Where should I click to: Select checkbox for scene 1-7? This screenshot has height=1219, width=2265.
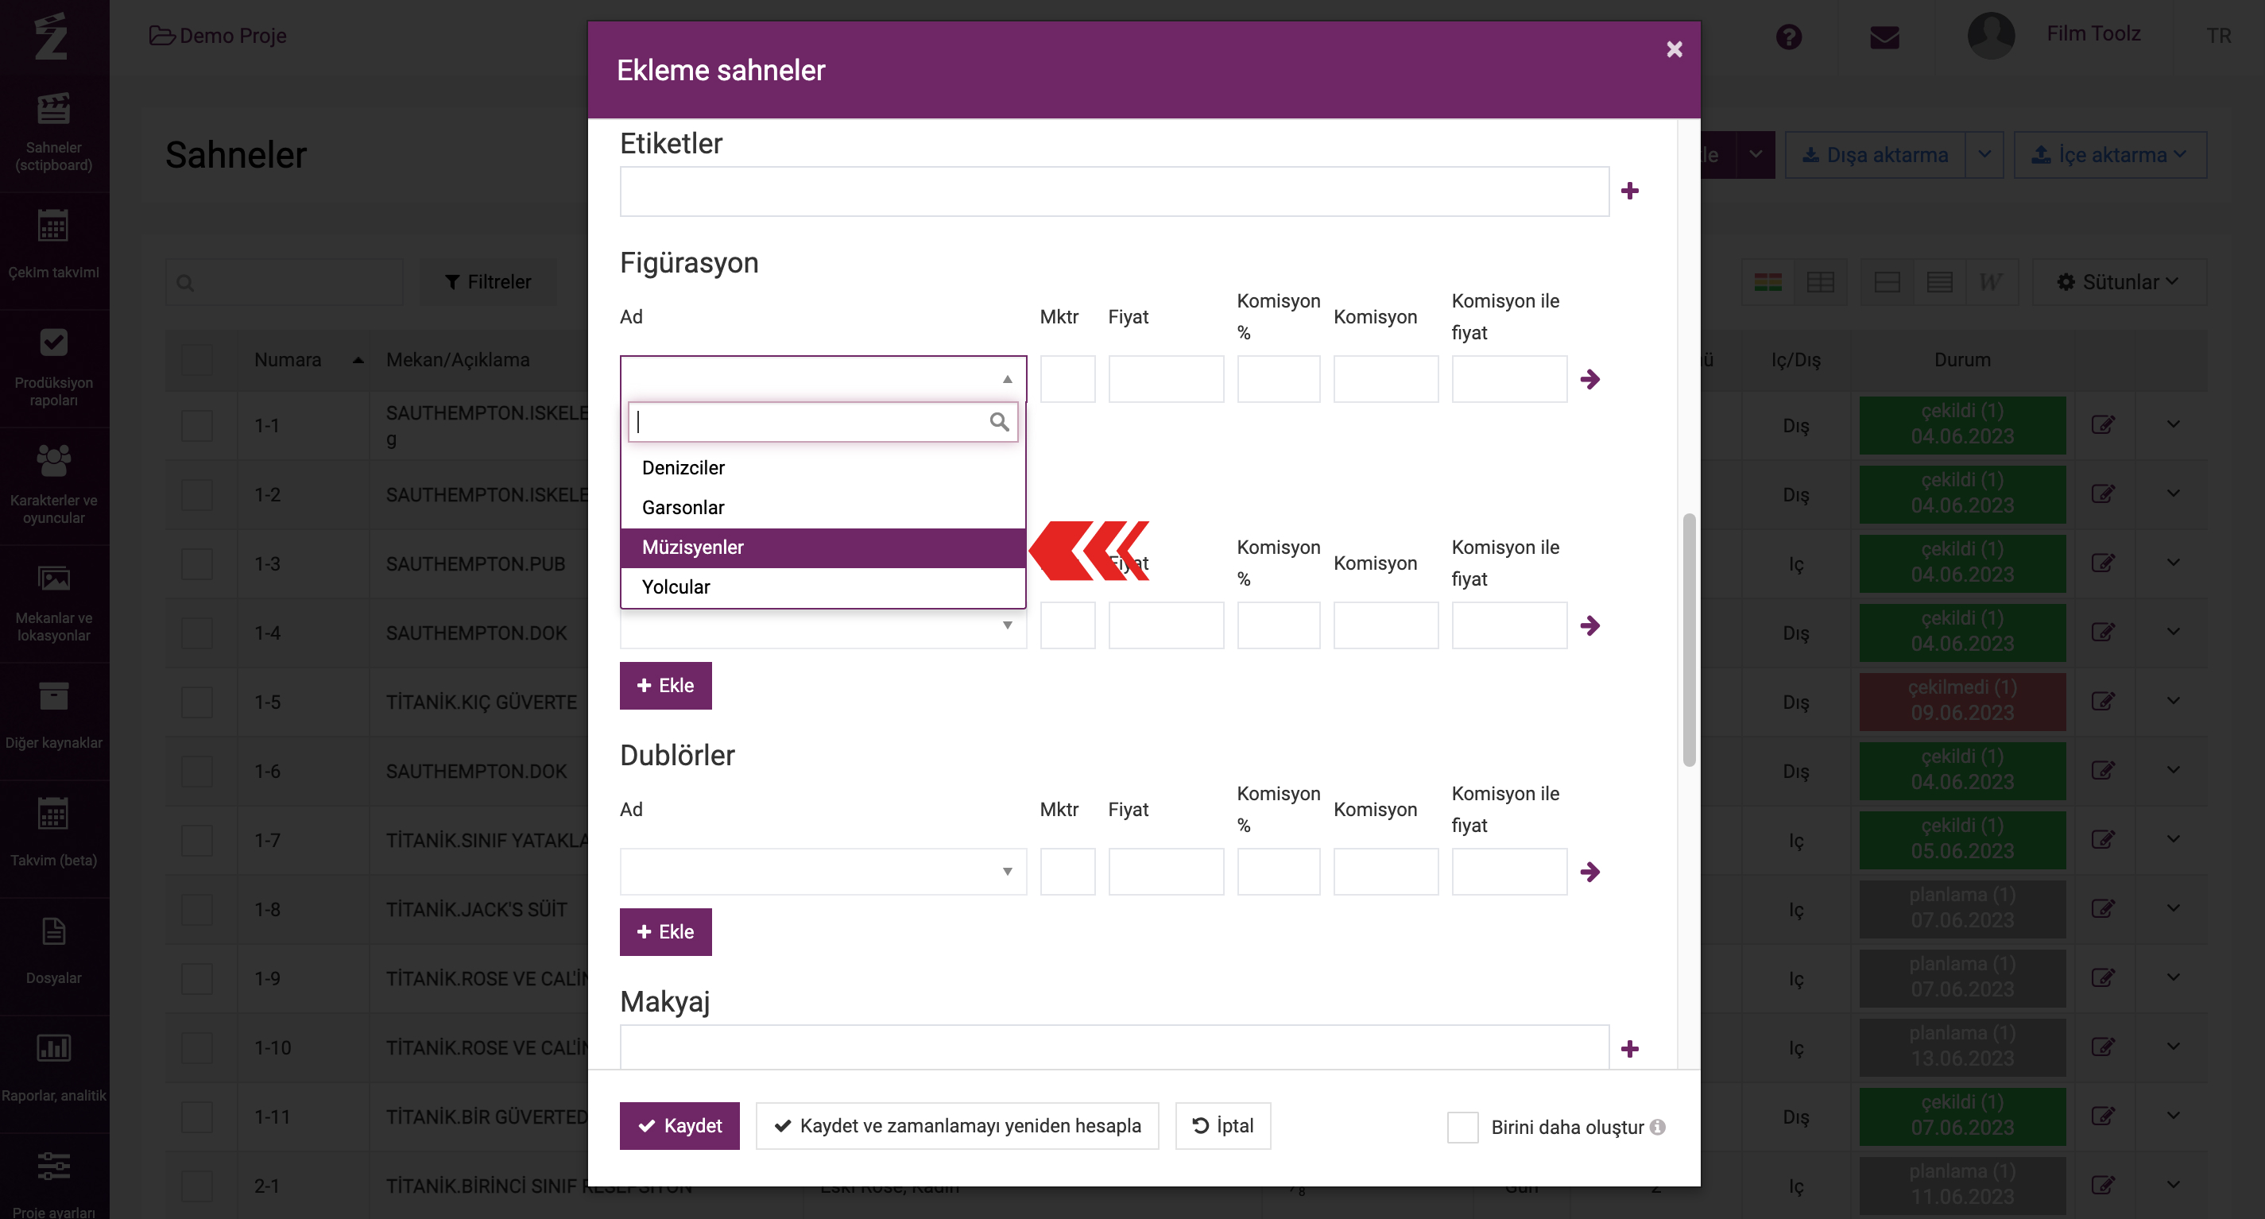[x=196, y=840]
